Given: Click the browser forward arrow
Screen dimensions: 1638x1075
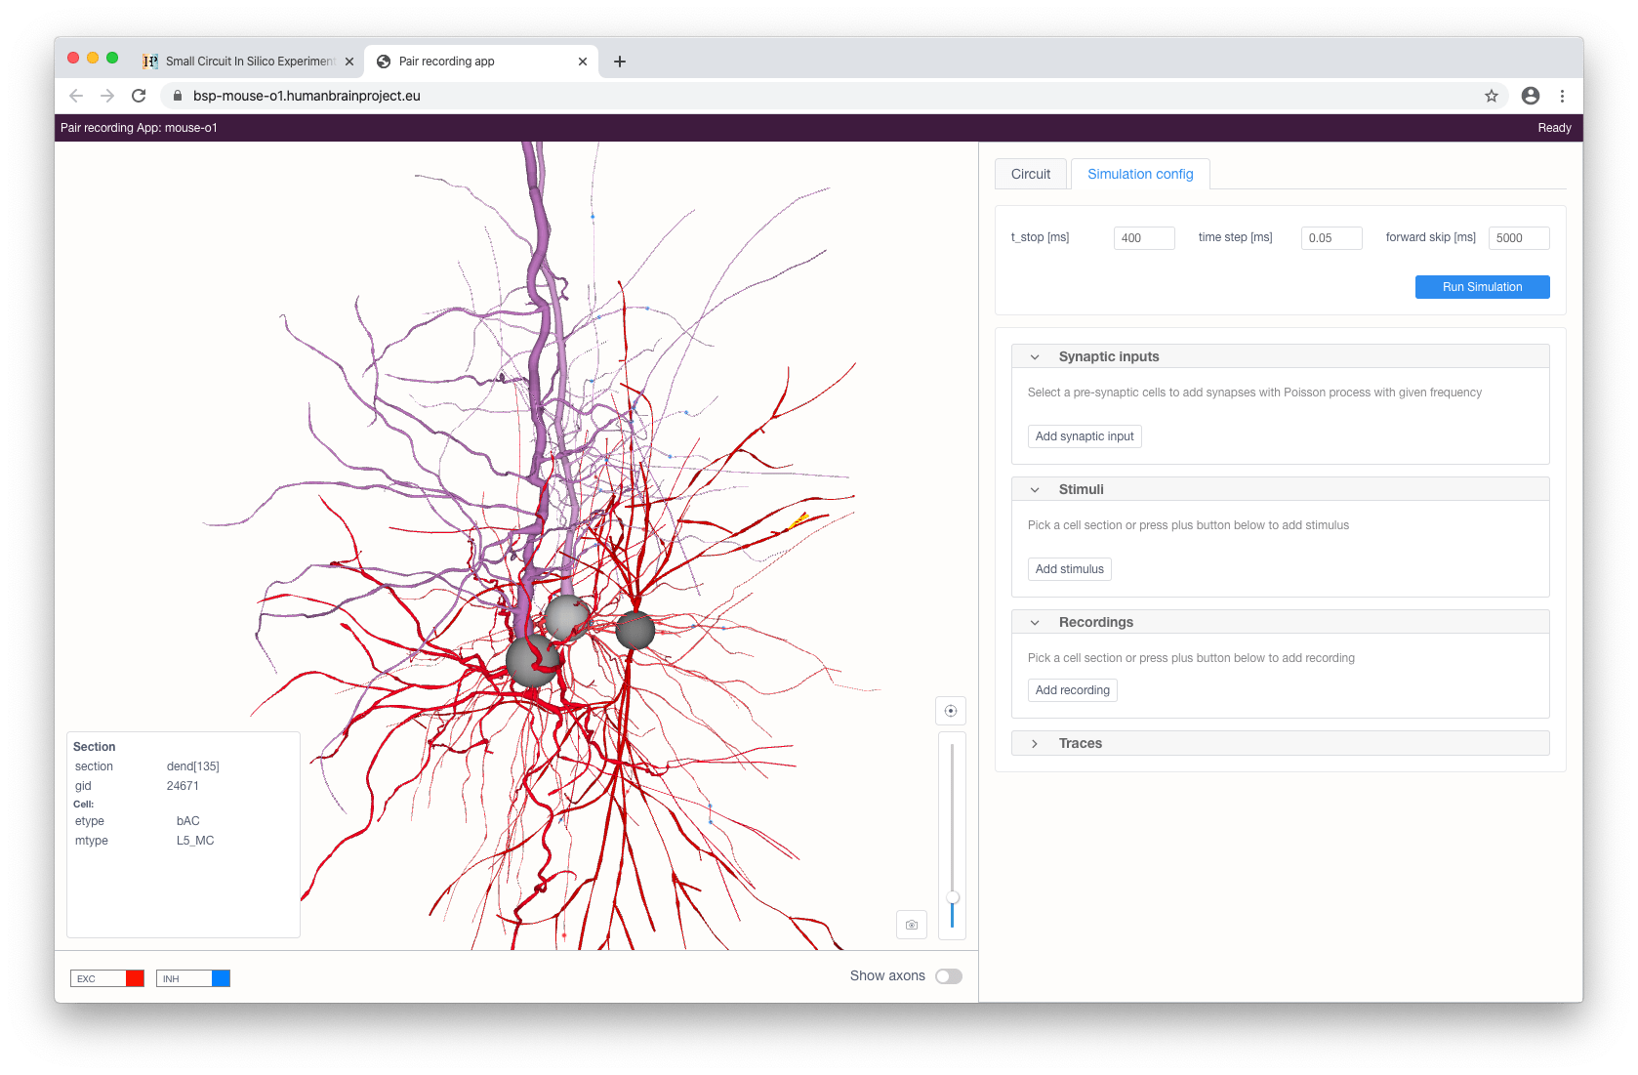Looking at the screenshot, I should [107, 96].
